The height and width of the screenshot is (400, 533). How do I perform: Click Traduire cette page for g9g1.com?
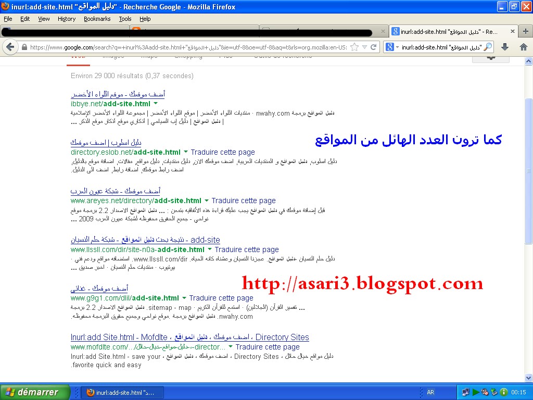pyautogui.click(x=221, y=298)
